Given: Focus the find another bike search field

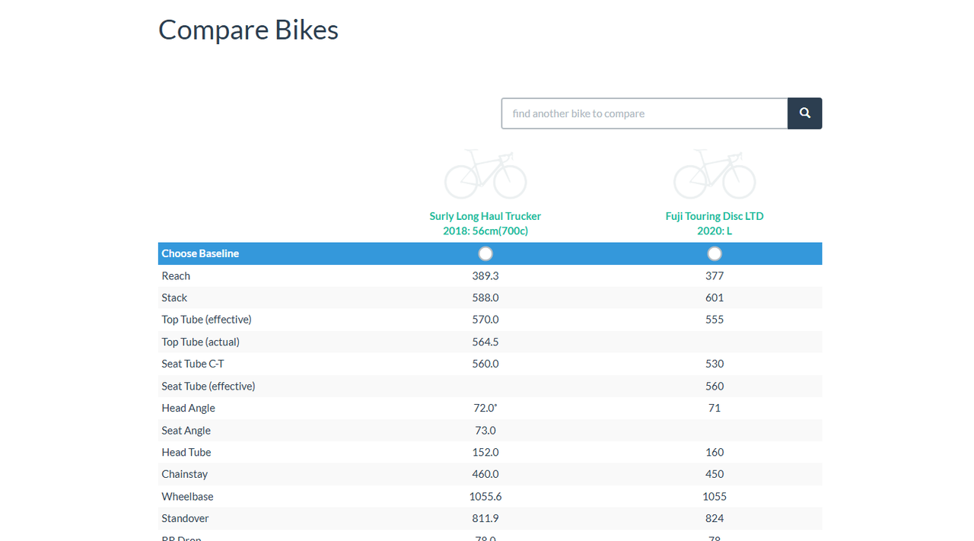Looking at the screenshot, I should click(645, 113).
